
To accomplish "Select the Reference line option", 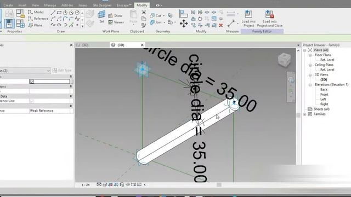I will (x=38, y=19).
